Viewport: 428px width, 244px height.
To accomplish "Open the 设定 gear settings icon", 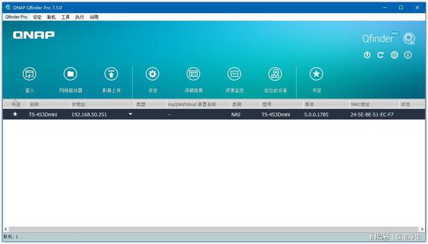I will [153, 74].
